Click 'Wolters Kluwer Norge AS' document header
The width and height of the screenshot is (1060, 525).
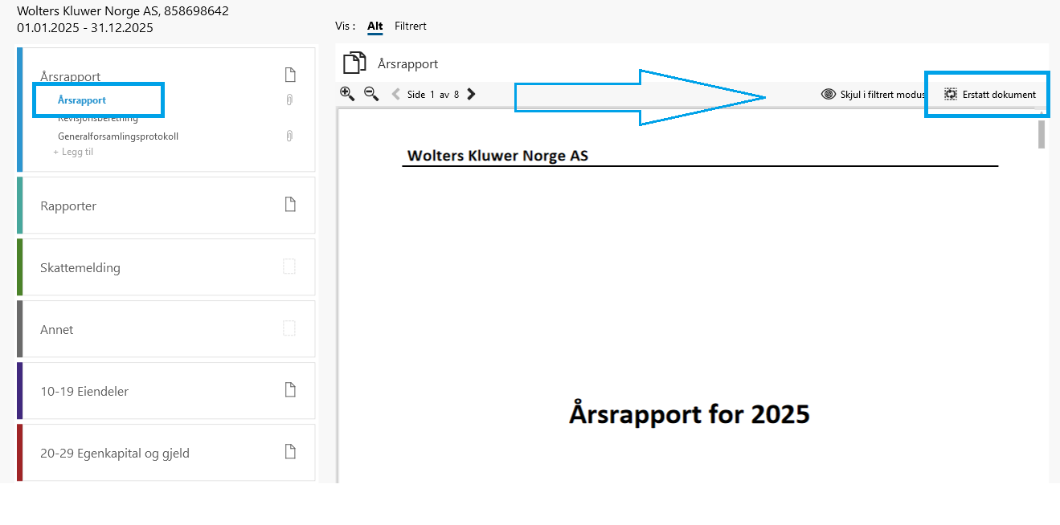click(498, 156)
